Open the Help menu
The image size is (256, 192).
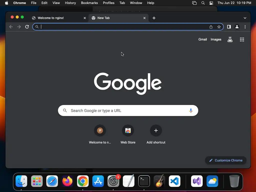click(x=150, y=3)
